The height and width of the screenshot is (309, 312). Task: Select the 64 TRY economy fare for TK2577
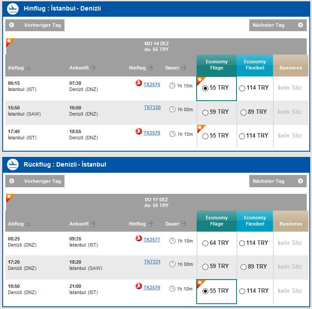205,244
